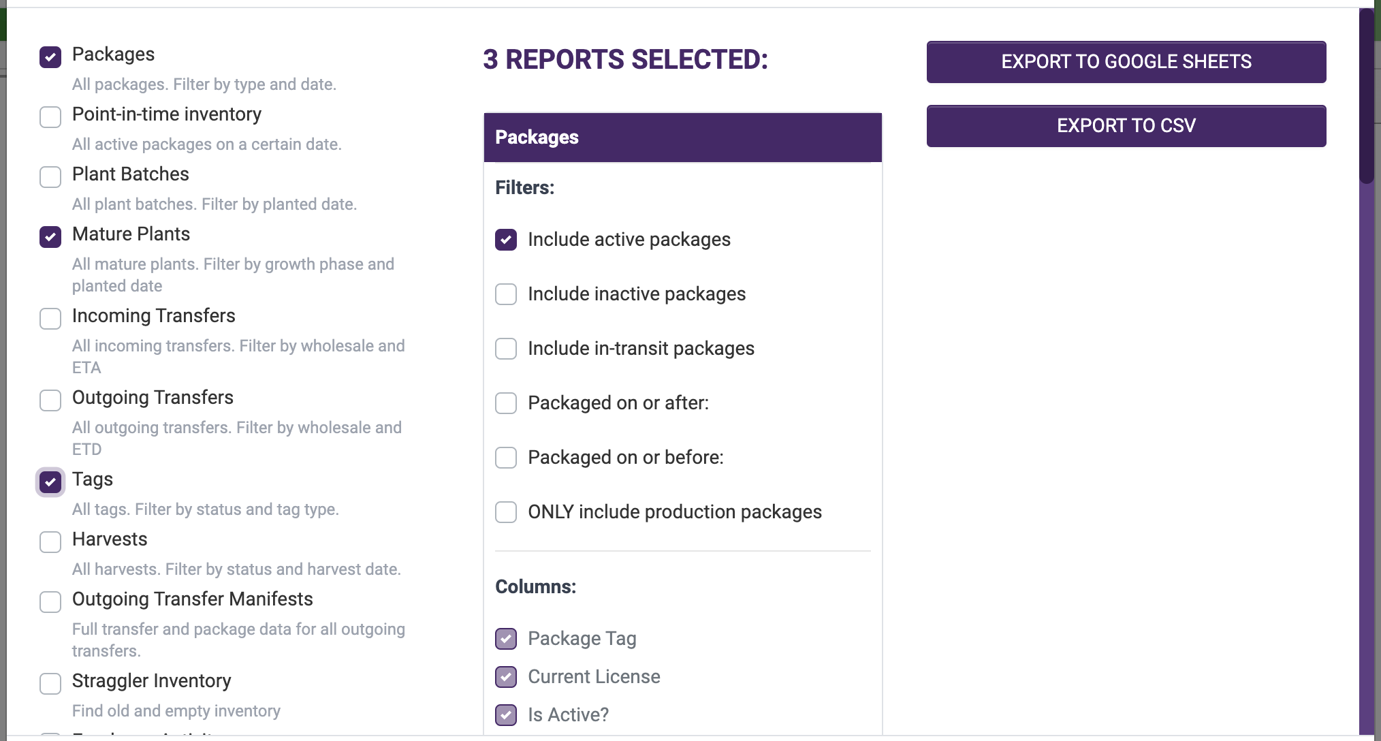Toggle the Is Active column checkbox
The width and height of the screenshot is (1381, 741).
tap(506, 714)
